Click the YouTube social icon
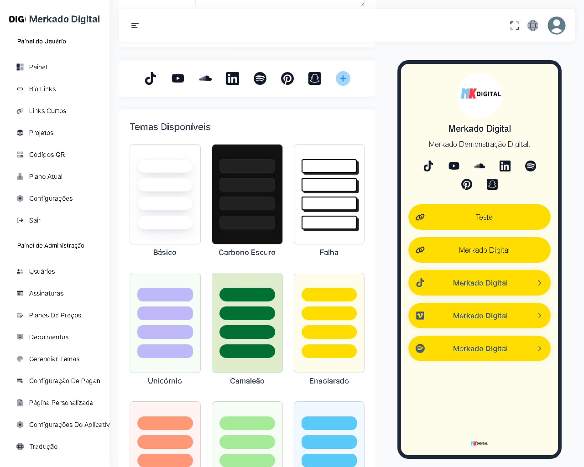 tap(178, 78)
